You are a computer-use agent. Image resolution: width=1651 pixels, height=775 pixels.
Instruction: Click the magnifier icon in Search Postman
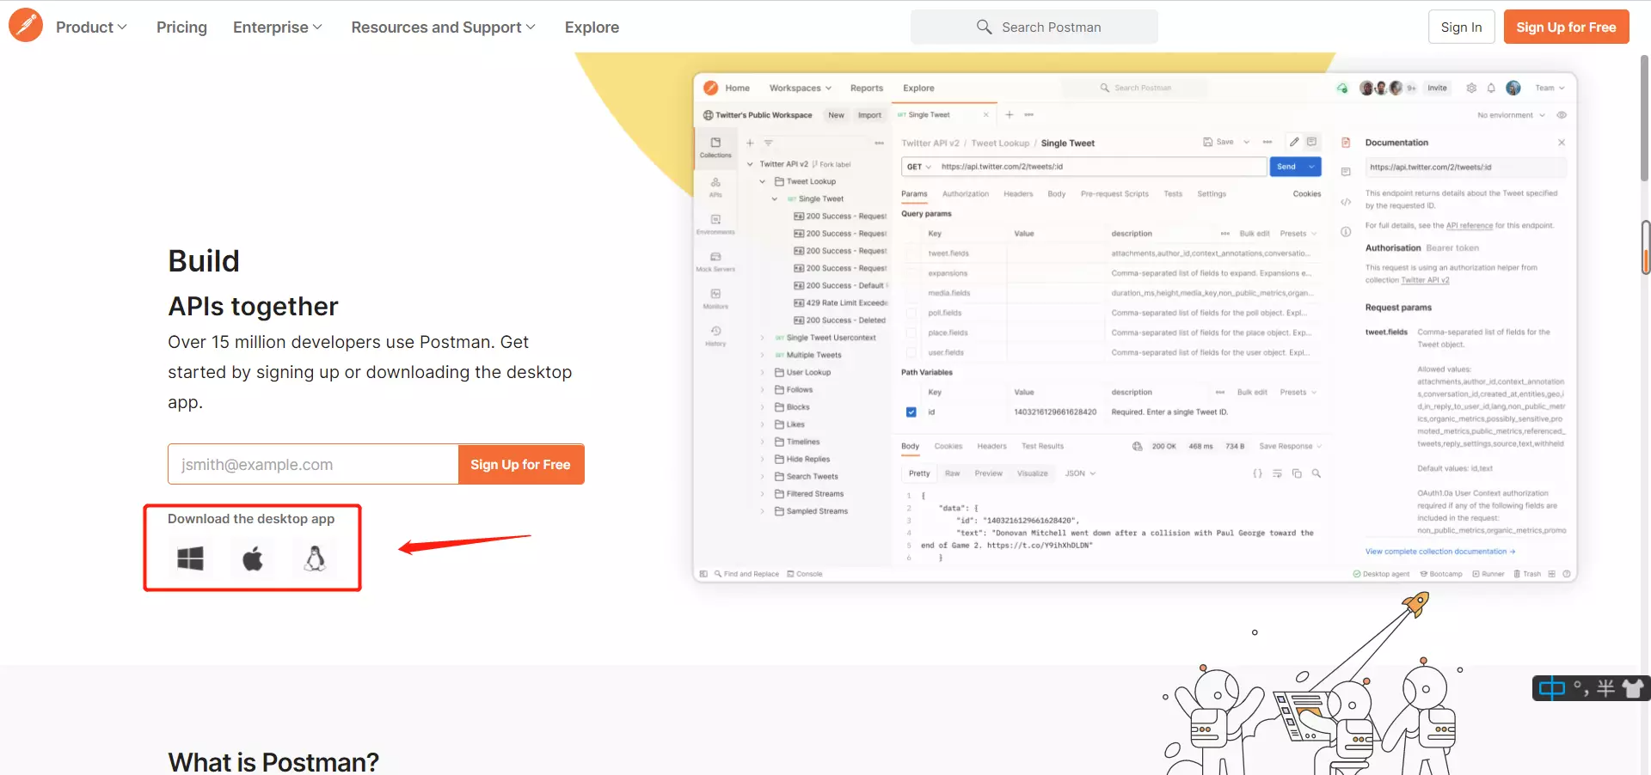point(985,27)
